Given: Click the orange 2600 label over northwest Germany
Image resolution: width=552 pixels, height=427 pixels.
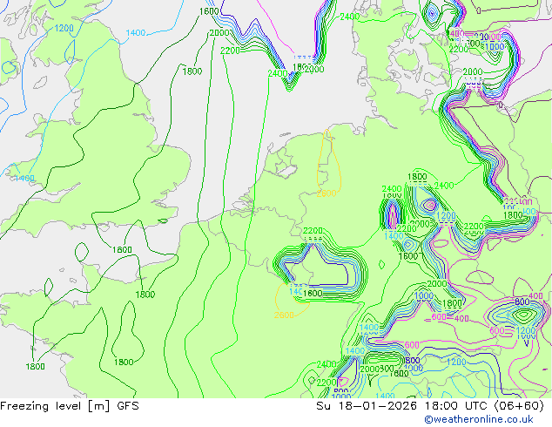Looking at the screenshot, I should pos(326,193).
